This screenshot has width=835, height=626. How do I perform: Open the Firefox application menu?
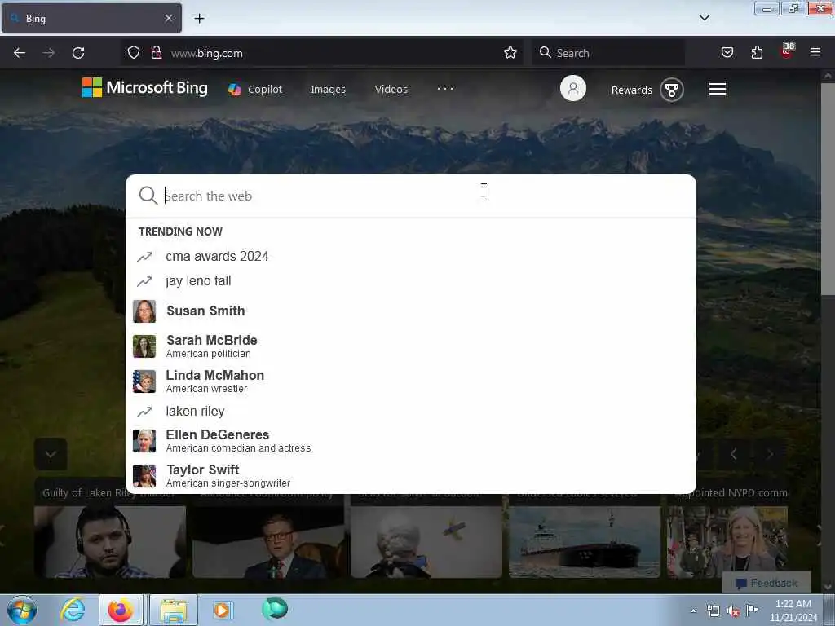[815, 52]
